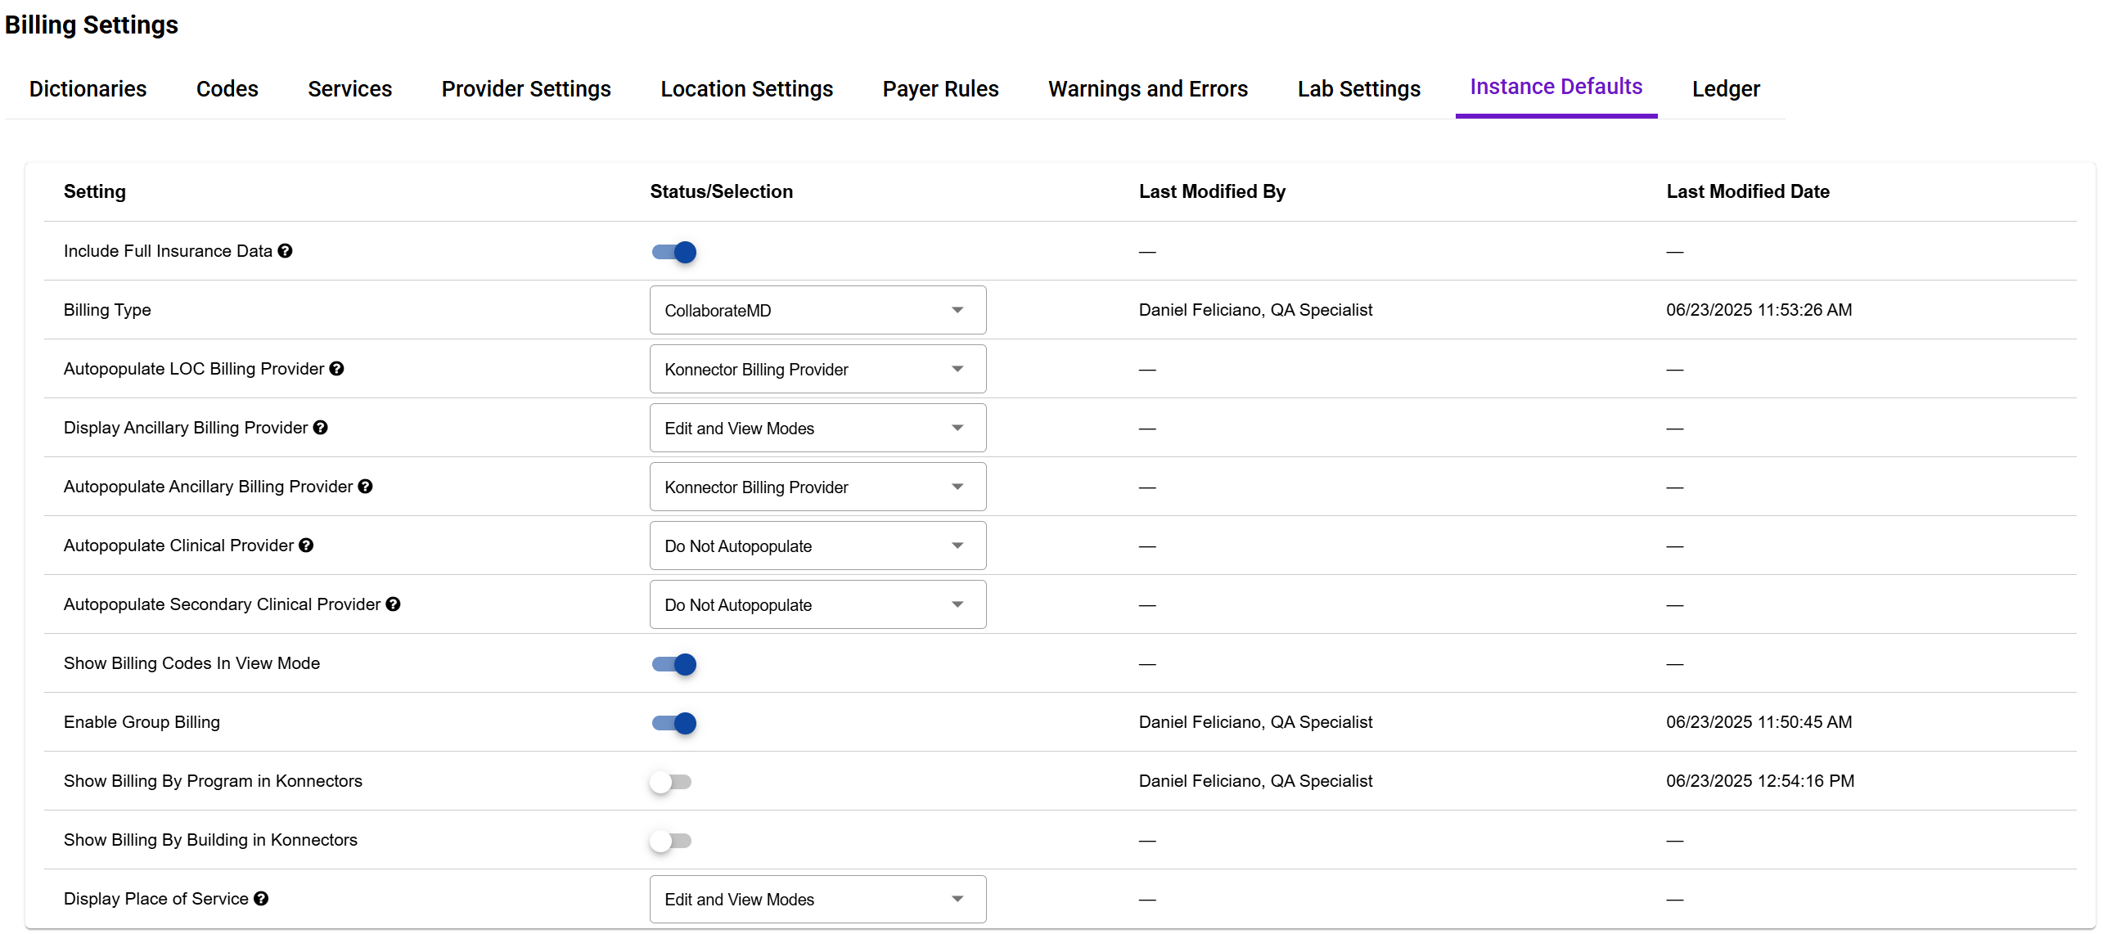This screenshot has height=934, width=2103.
Task: Open the Ledger tab
Action: (x=1725, y=88)
